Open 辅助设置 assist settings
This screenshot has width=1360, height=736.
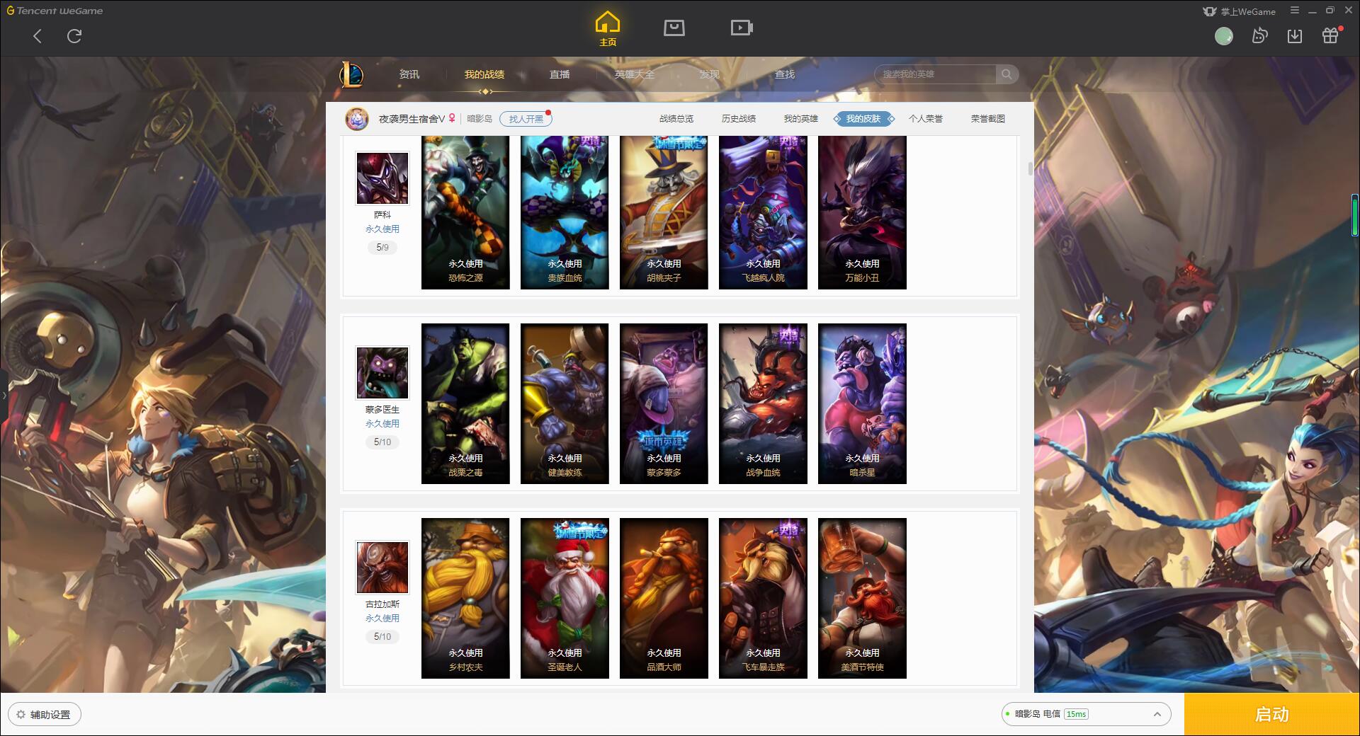pyautogui.click(x=45, y=714)
